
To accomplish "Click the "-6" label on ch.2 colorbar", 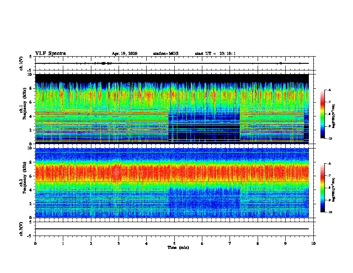I will point(329,164).
